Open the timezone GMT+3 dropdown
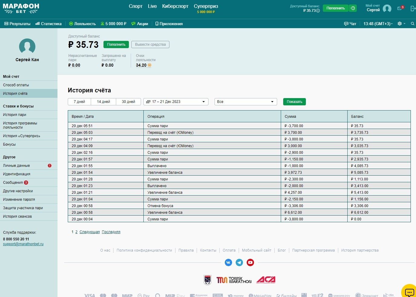The image size is (416, 297). coord(378,24)
